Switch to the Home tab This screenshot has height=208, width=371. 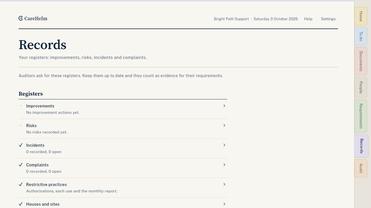pos(361,16)
